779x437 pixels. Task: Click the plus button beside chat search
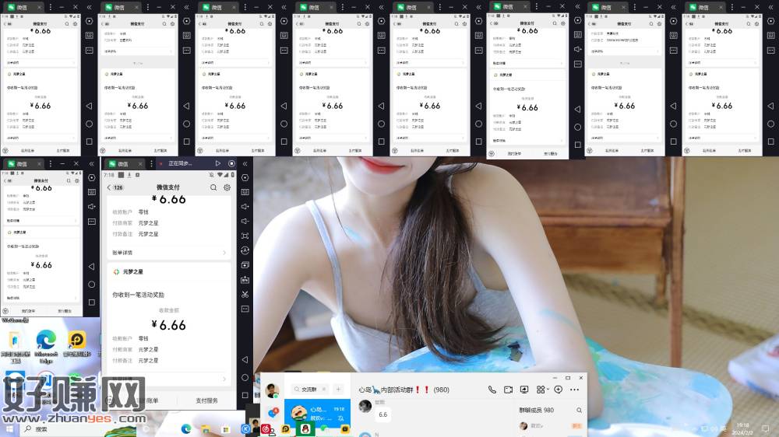[x=338, y=390]
